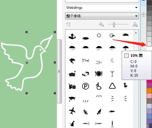The image size is (152, 128).
Task: Select the sun outline glyph
Action: tap(99, 36)
